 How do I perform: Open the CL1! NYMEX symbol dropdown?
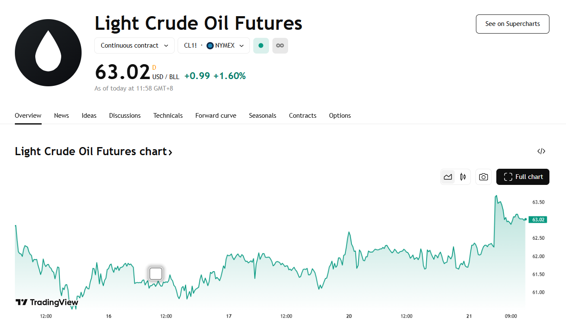coord(213,45)
